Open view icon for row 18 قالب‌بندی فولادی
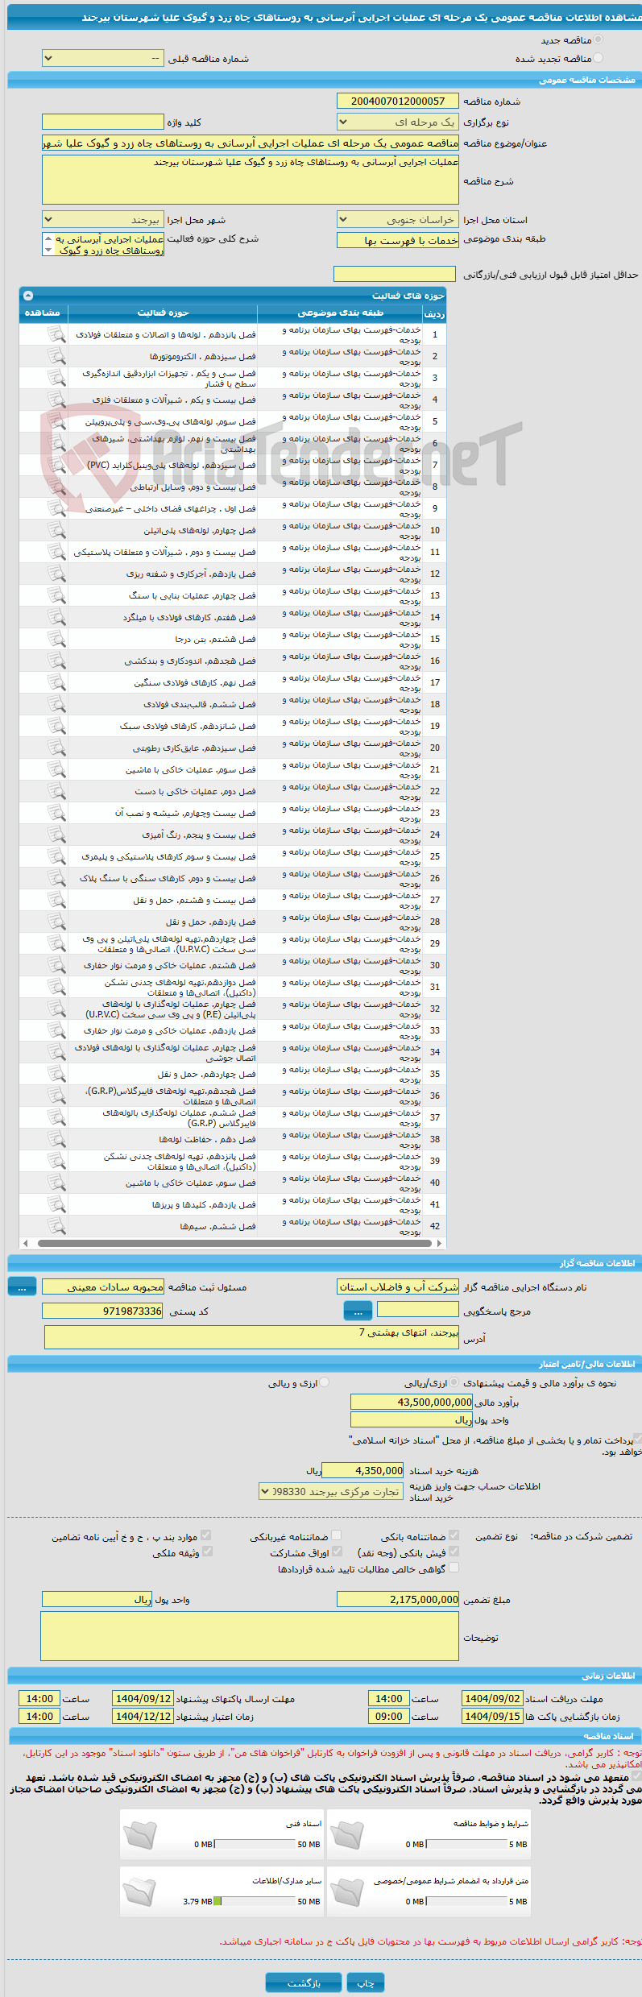 [56, 704]
